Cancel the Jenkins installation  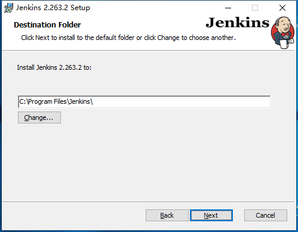pyautogui.click(x=266, y=215)
